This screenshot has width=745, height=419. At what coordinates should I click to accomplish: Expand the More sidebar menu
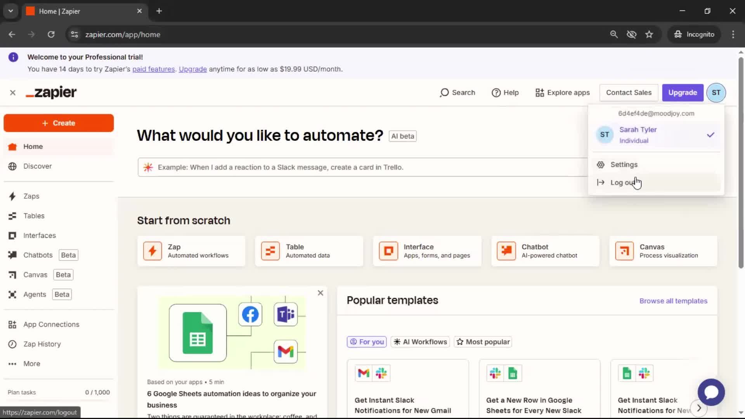pos(31,364)
